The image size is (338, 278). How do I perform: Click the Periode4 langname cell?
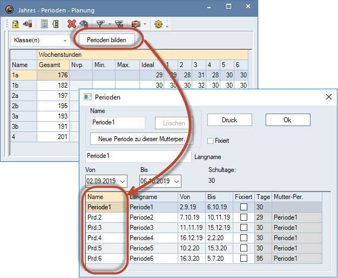pyautogui.click(x=153, y=238)
